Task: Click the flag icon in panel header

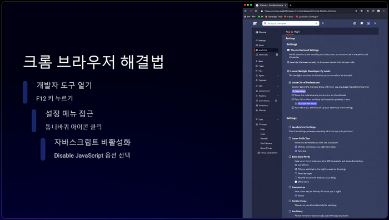Action: click(362, 23)
